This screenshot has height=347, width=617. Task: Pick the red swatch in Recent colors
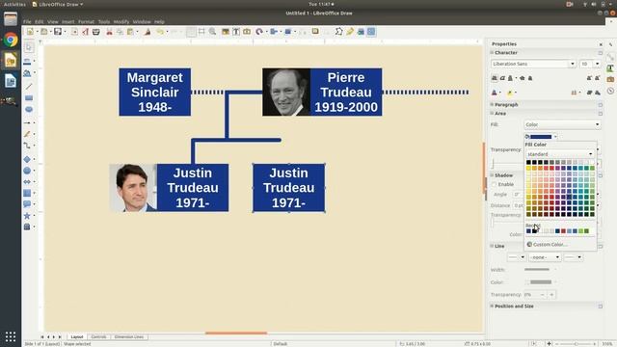563,231
